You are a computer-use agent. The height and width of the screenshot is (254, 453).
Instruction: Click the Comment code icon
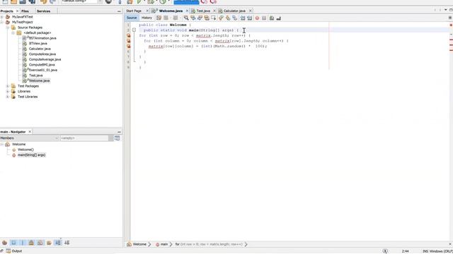(x=272, y=18)
